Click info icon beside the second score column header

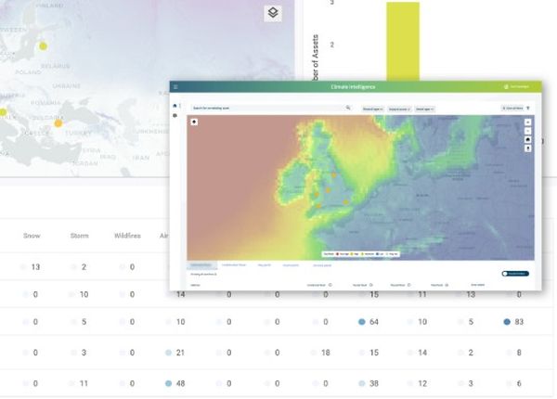click(x=370, y=285)
